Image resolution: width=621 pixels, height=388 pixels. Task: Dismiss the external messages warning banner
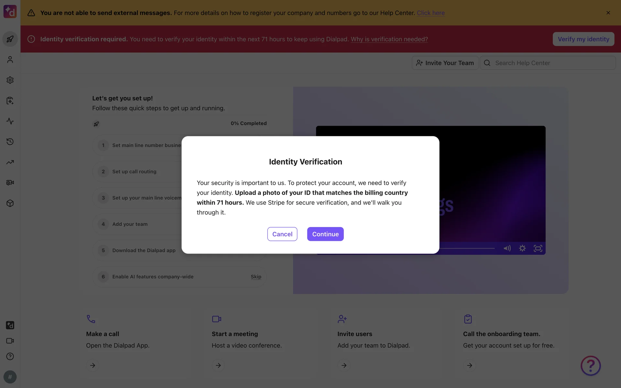point(608,13)
